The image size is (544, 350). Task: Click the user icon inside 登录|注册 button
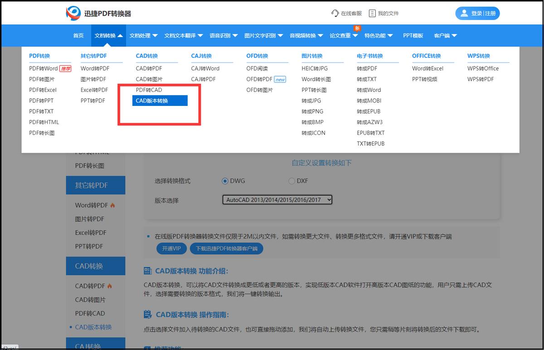coord(465,13)
